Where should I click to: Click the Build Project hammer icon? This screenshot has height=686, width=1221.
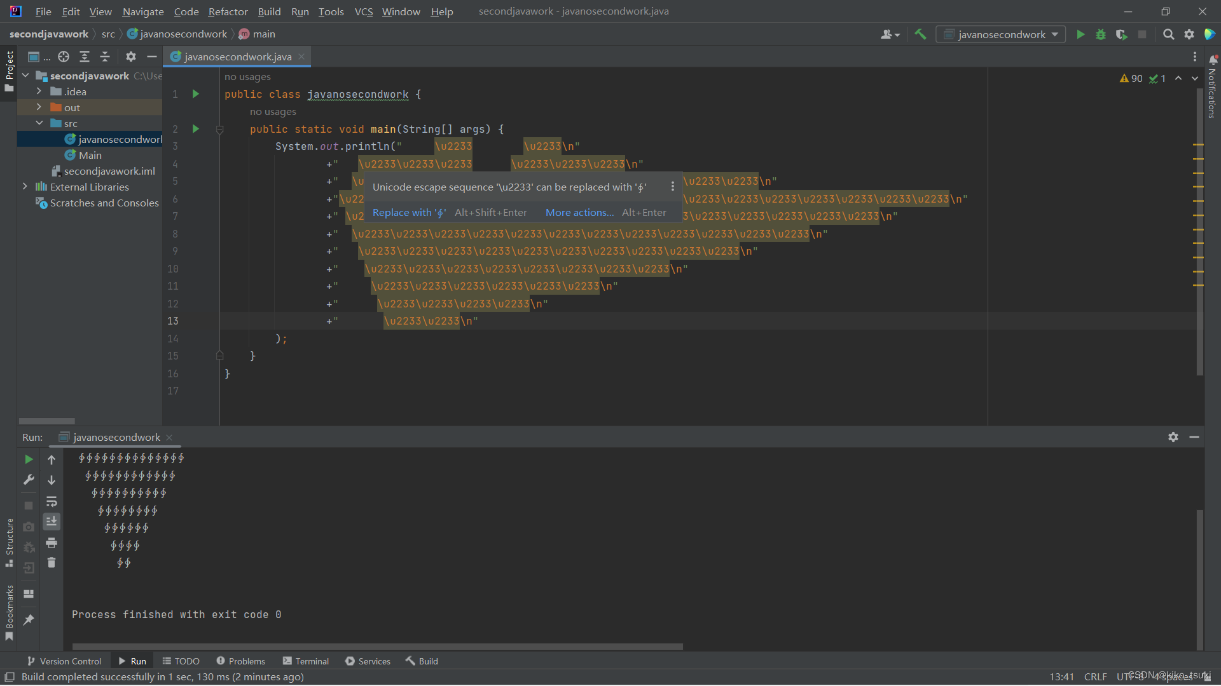pos(920,34)
